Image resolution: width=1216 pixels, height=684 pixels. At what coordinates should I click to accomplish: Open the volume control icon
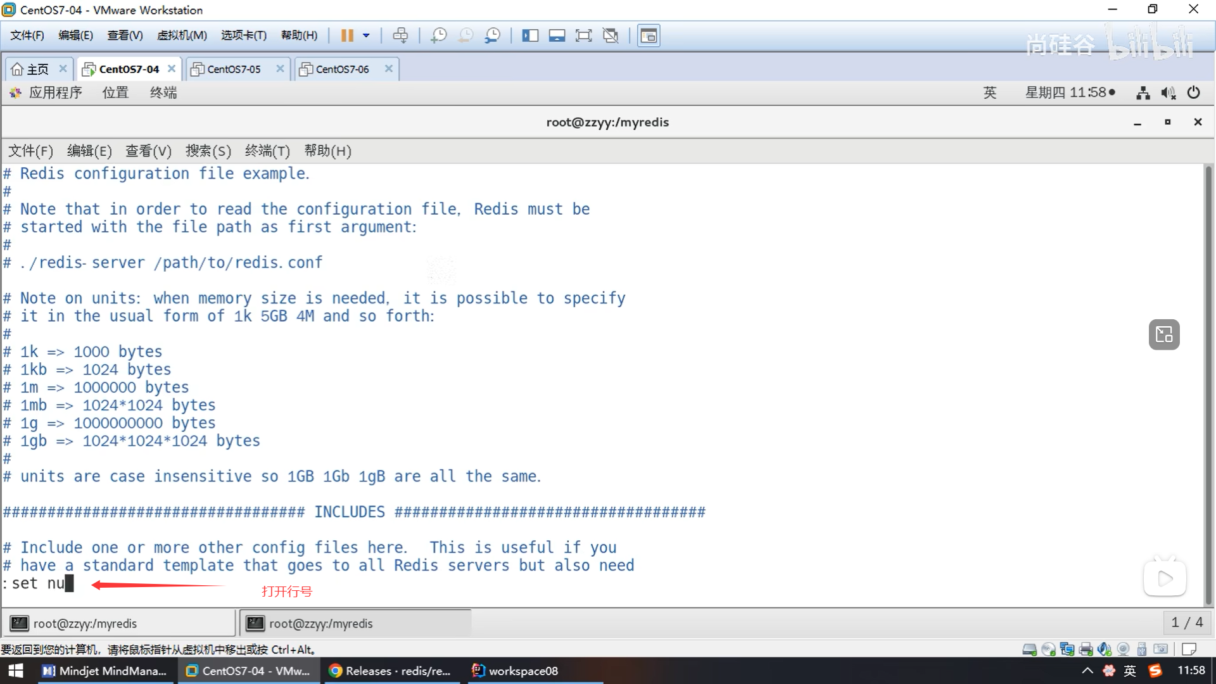[1168, 93]
